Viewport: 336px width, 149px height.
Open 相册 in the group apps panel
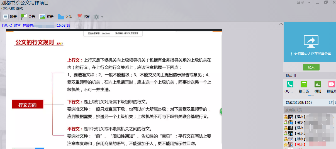pyautogui.click(x=318, y=84)
